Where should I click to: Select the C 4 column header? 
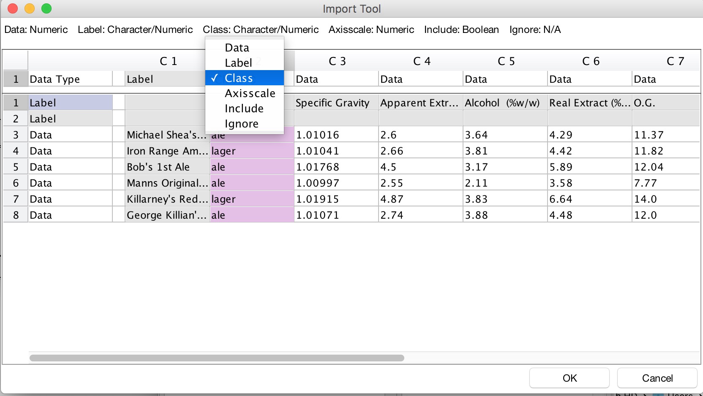[421, 61]
